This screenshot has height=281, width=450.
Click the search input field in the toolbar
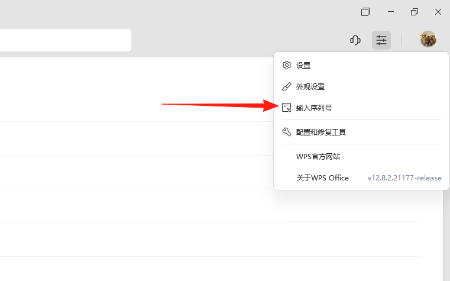[x=66, y=40]
